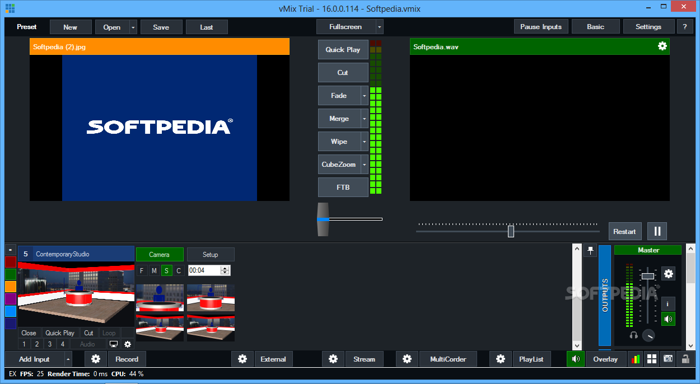Select the close-up virtual camera thumbnail
The width and height of the screenshot is (700, 384).
160,297
